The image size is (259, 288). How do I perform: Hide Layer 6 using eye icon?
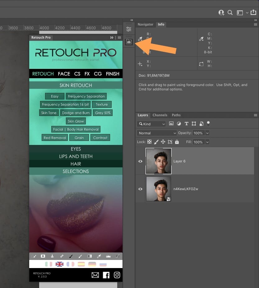[140, 161]
